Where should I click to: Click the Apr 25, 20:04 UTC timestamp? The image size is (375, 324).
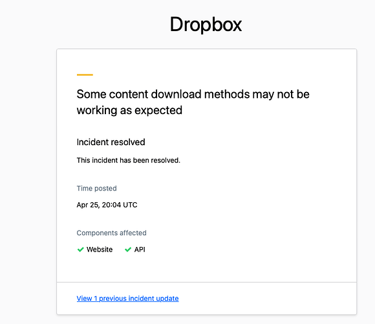tap(107, 205)
